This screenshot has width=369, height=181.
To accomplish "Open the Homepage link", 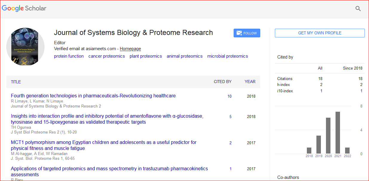I will [x=130, y=49].
